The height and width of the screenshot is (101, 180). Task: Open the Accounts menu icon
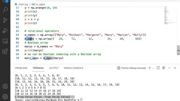coord(5,86)
